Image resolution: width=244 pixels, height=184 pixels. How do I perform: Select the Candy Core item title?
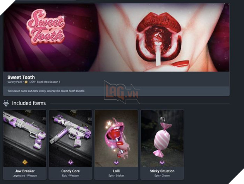pyautogui.click(x=70, y=171)
